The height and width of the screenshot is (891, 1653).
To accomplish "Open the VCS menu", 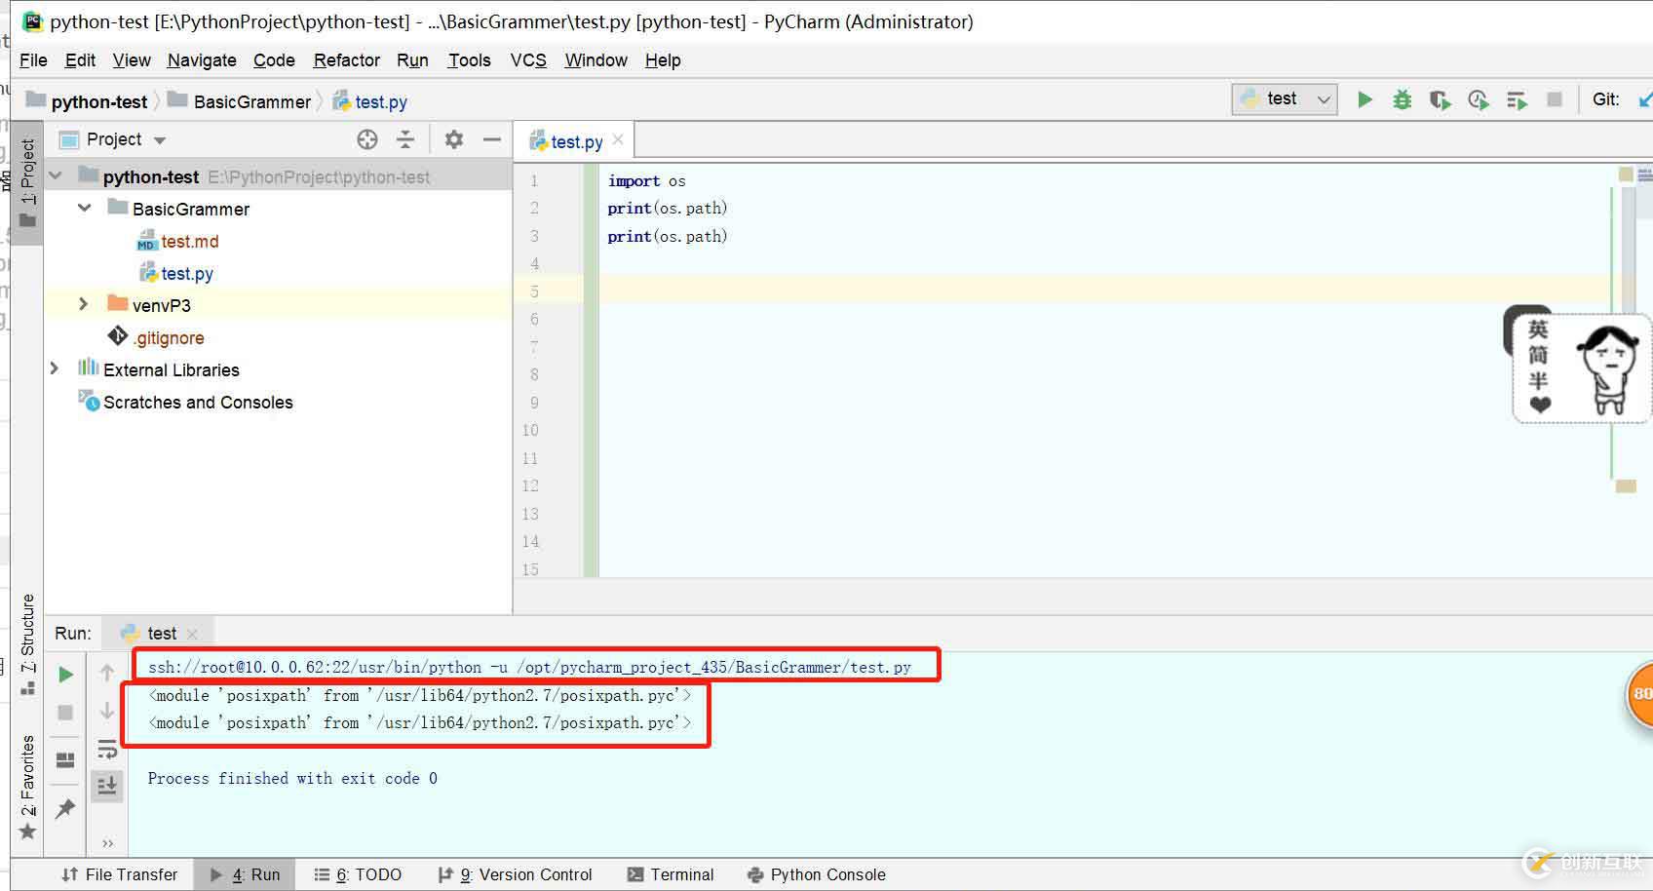I will [x=528, y=60].
